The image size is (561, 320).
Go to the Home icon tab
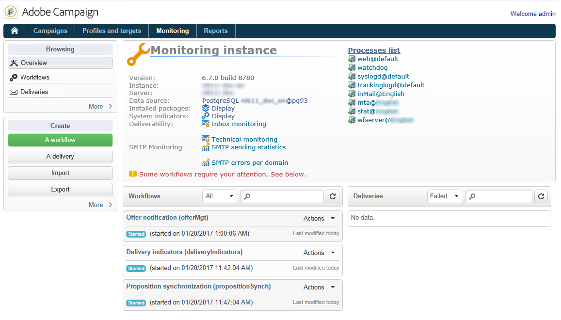(x=15, y=31)
